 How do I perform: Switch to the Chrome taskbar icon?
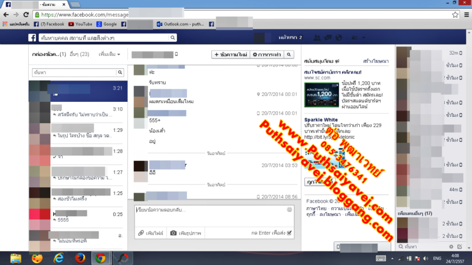(x=101, y=259)
